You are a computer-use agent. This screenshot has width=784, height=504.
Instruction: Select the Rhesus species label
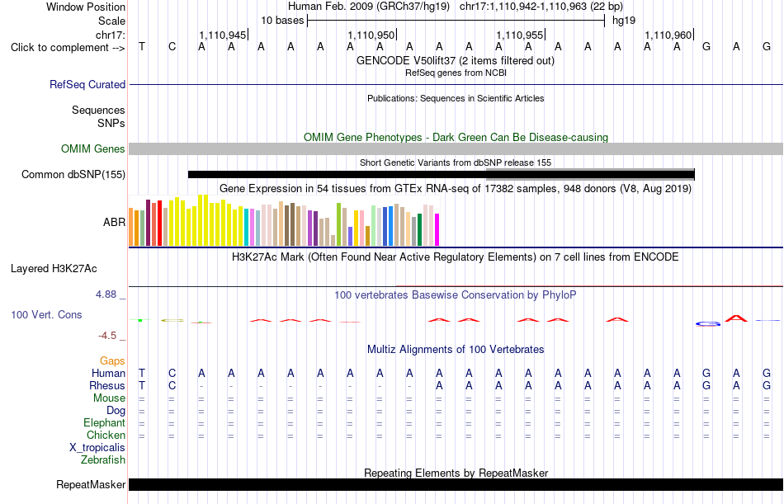(x=107, y=386)
